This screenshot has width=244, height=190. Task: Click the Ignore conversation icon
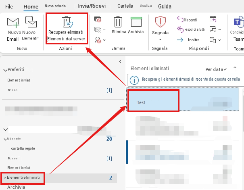(x=98, y=19)
